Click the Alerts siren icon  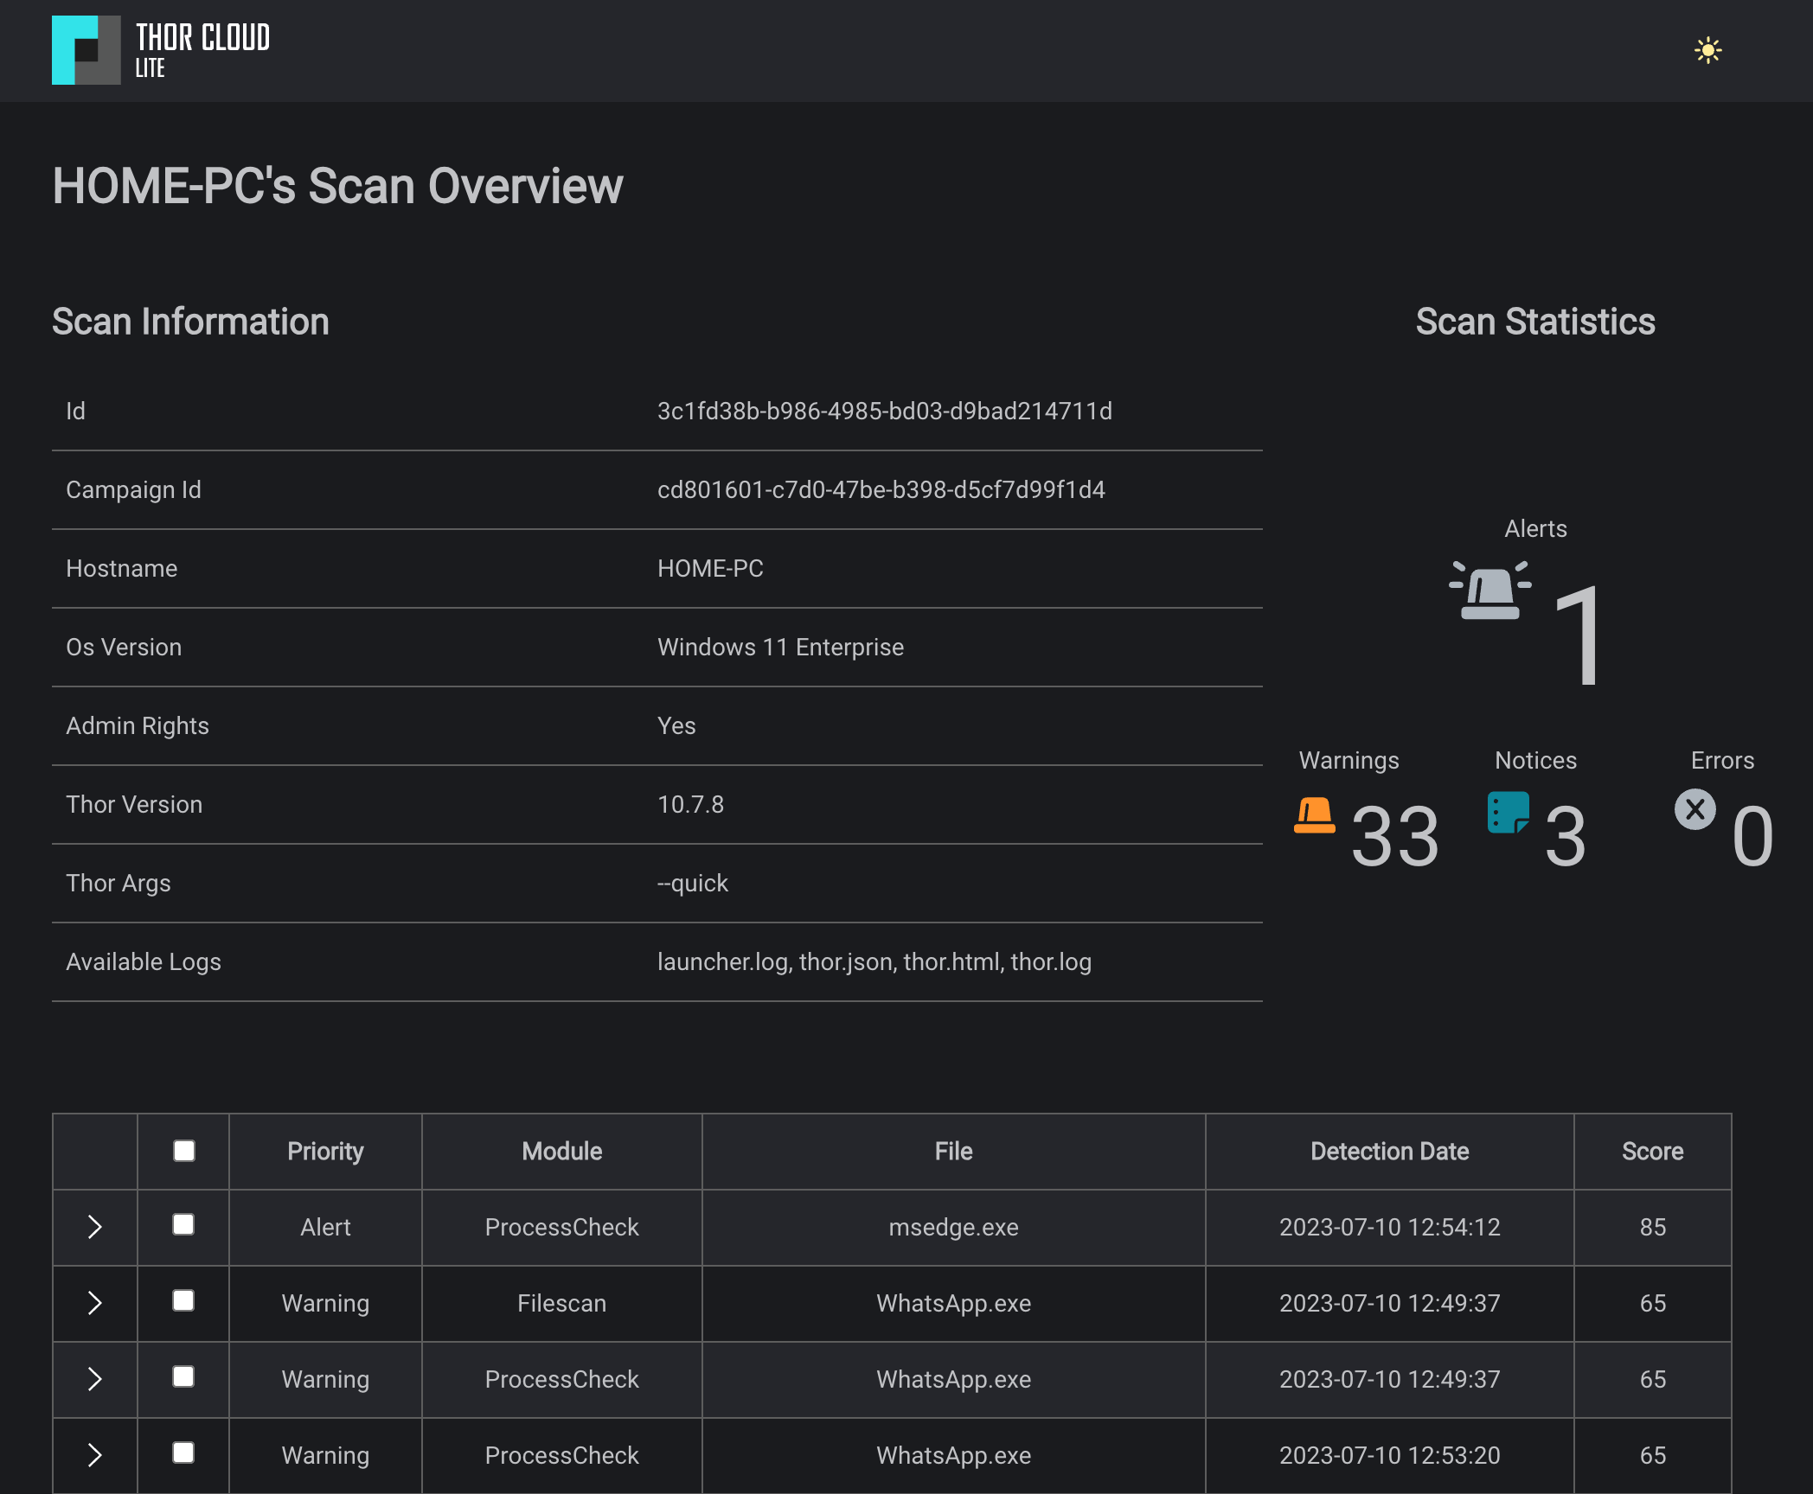[x=1489, y=591]
